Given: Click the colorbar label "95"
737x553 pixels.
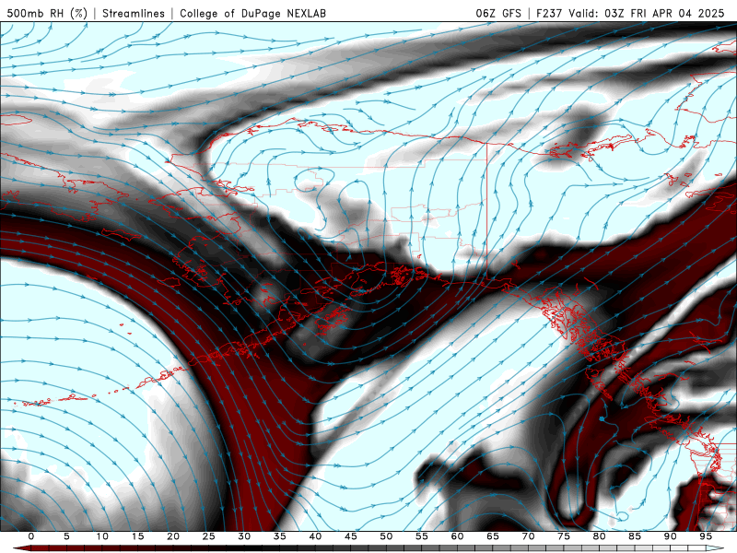Looking at the screenshot, I should coord(706,536).
